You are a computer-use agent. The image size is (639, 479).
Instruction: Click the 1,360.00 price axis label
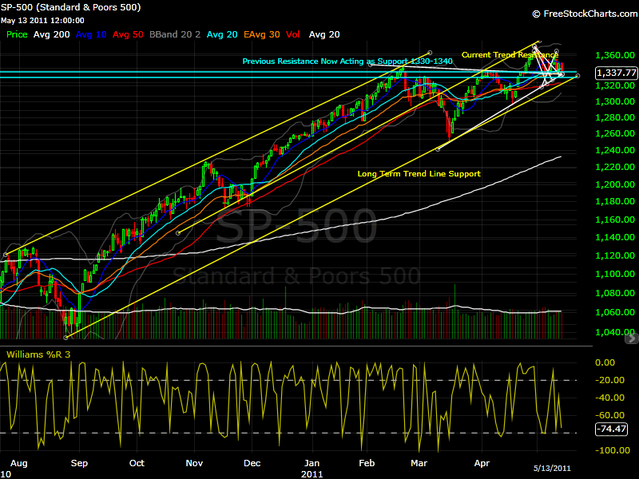615,55
